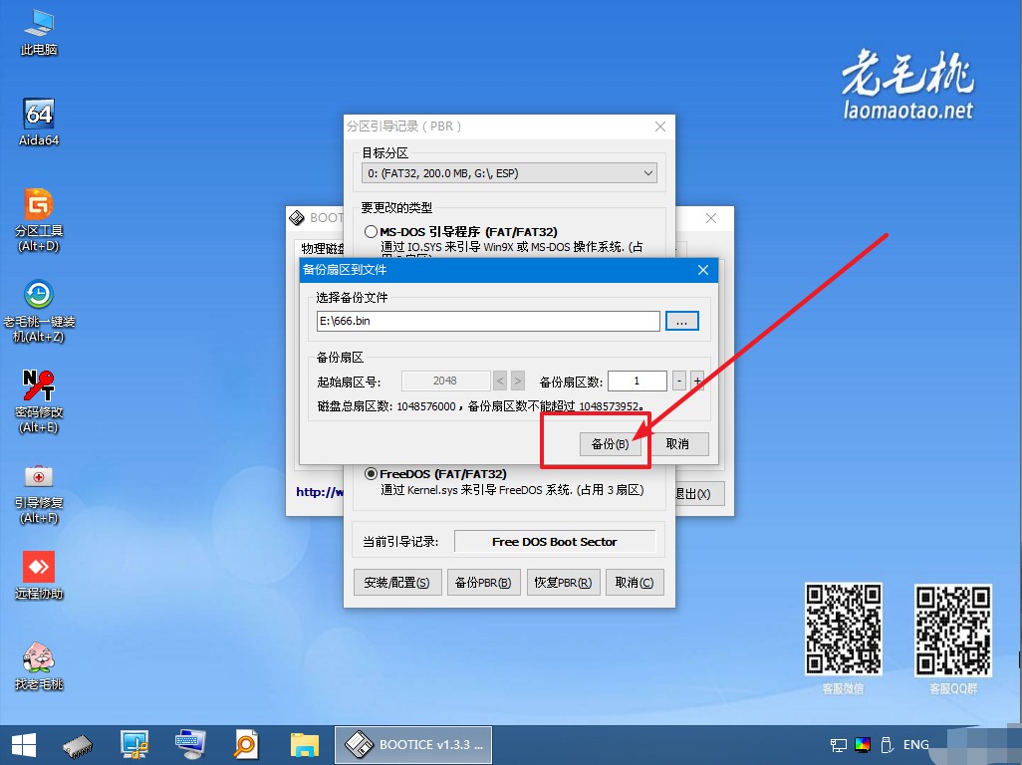Screen dimensions: 1022x765
Task: Click the Free DOS Boot Sector field
Action: click(x=555, y=542)
